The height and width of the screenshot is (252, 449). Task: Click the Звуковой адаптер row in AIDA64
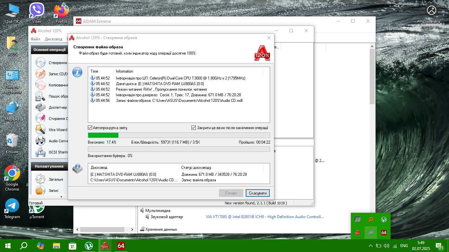(x=166, y=217)
